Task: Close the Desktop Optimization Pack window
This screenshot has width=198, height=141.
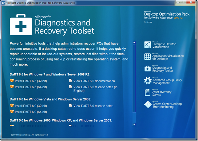Action: click(191, 2)
